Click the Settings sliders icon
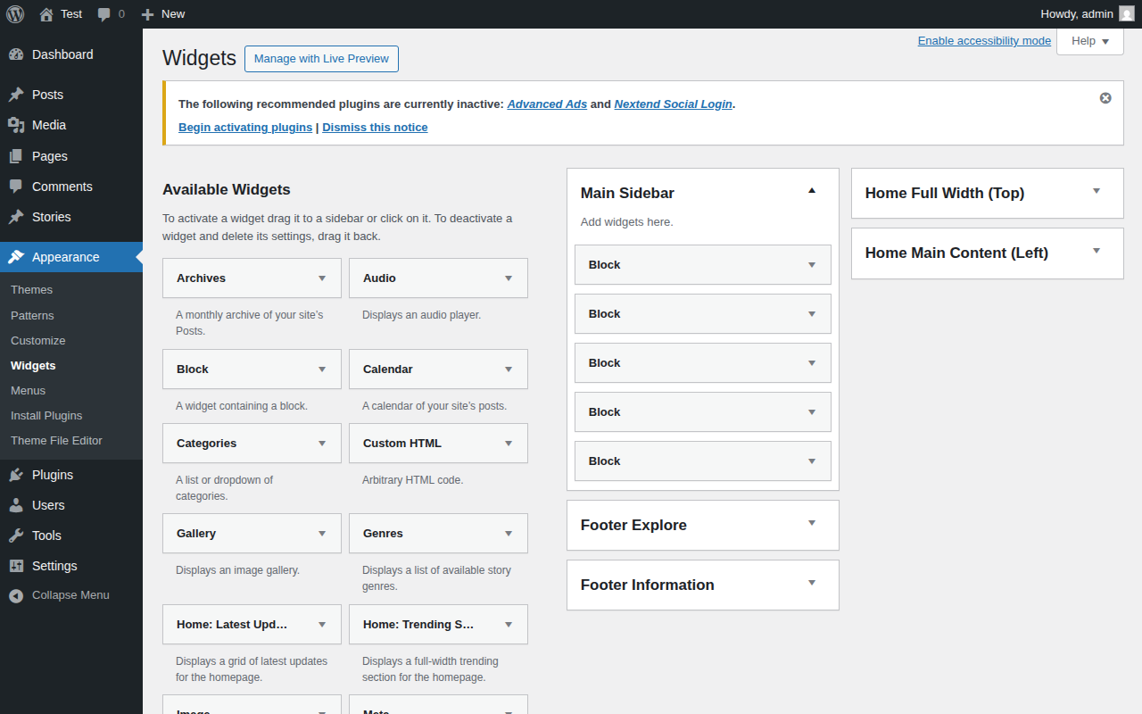Viewport: 1142px width, 714px height. click(x=16, y=566)
